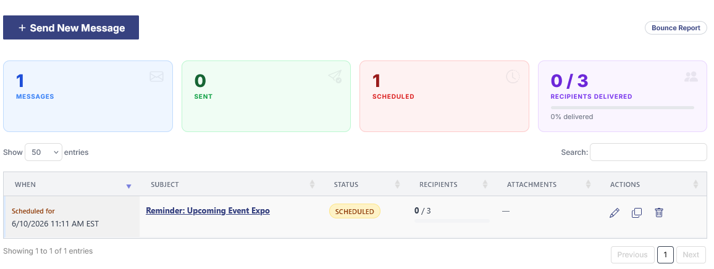Screen dimensions: 714x269
Task: Open the Show entries dropdown
Action: pyautogui.click(x=43, y=152)
